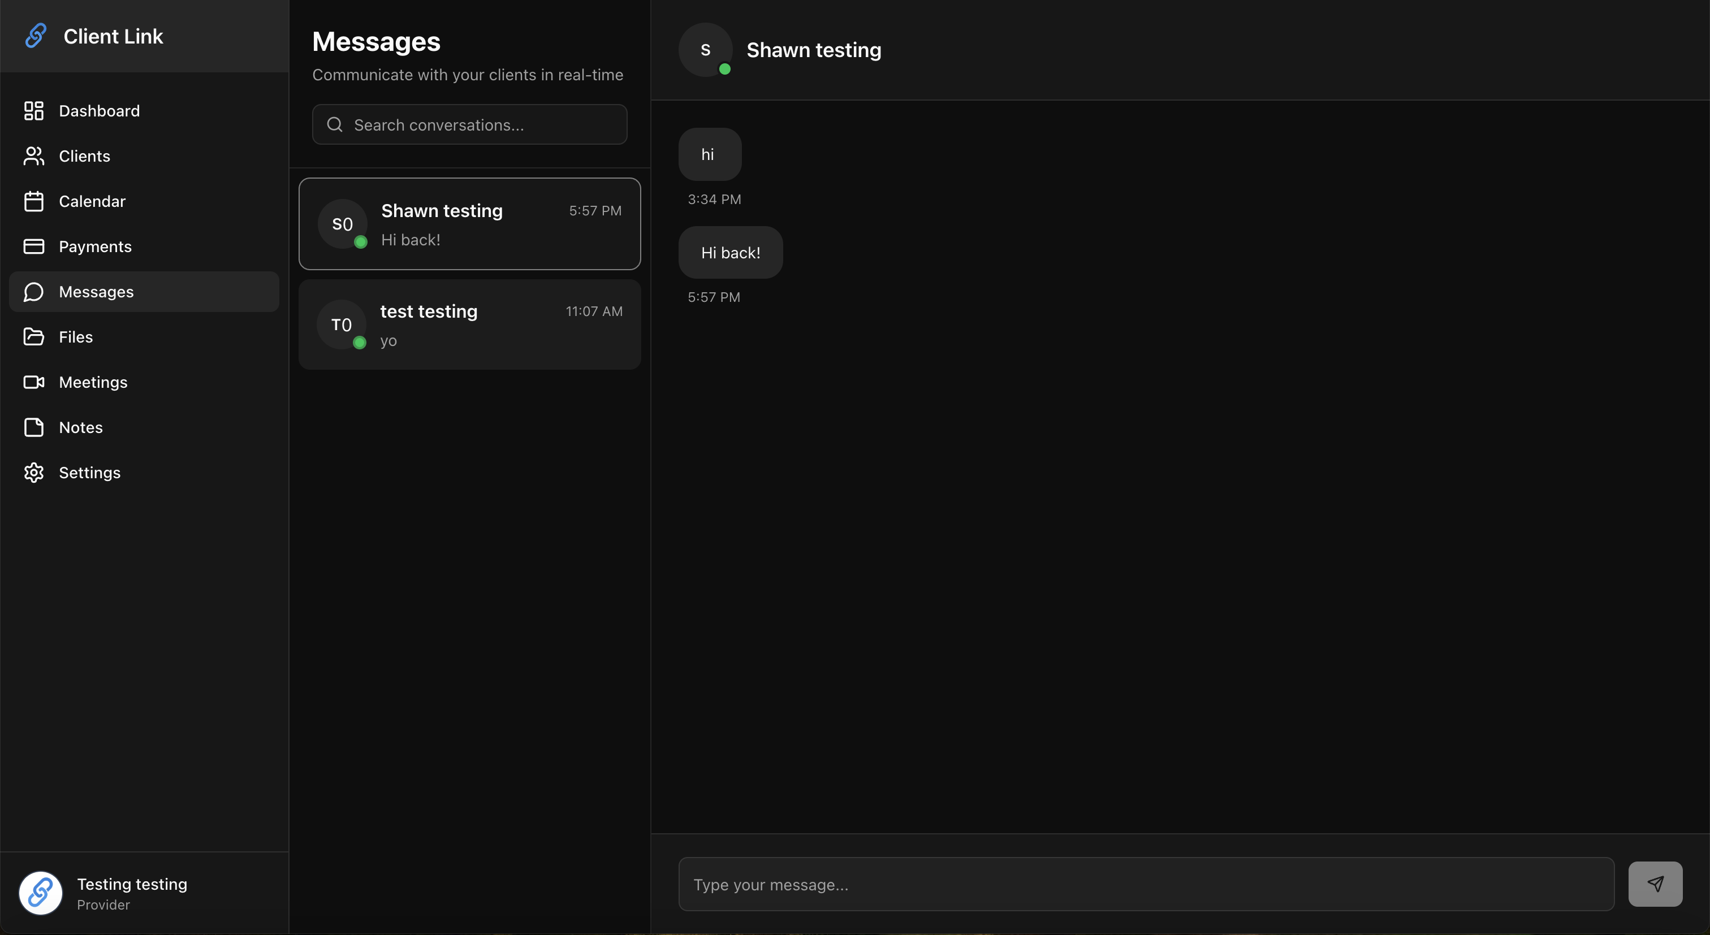The image size is (1710, 935).
Task: Click the Payments card icon
Action: coord(33,246)
